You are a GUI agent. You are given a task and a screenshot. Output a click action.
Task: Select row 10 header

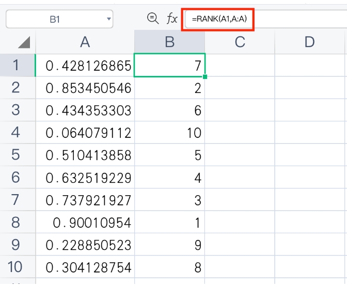coord(18,267)
